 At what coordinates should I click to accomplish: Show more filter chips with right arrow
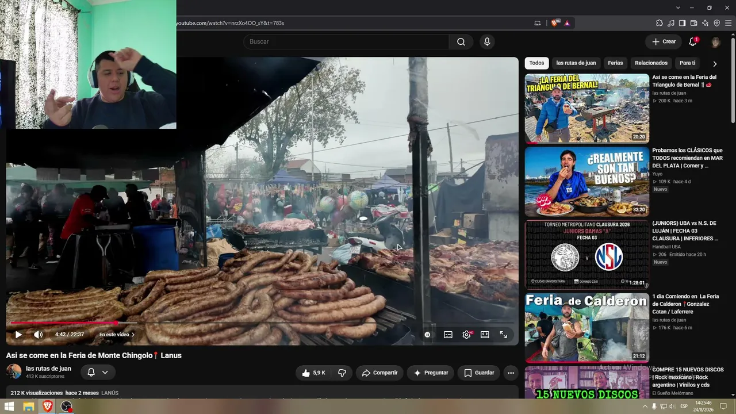coord(715,63)
